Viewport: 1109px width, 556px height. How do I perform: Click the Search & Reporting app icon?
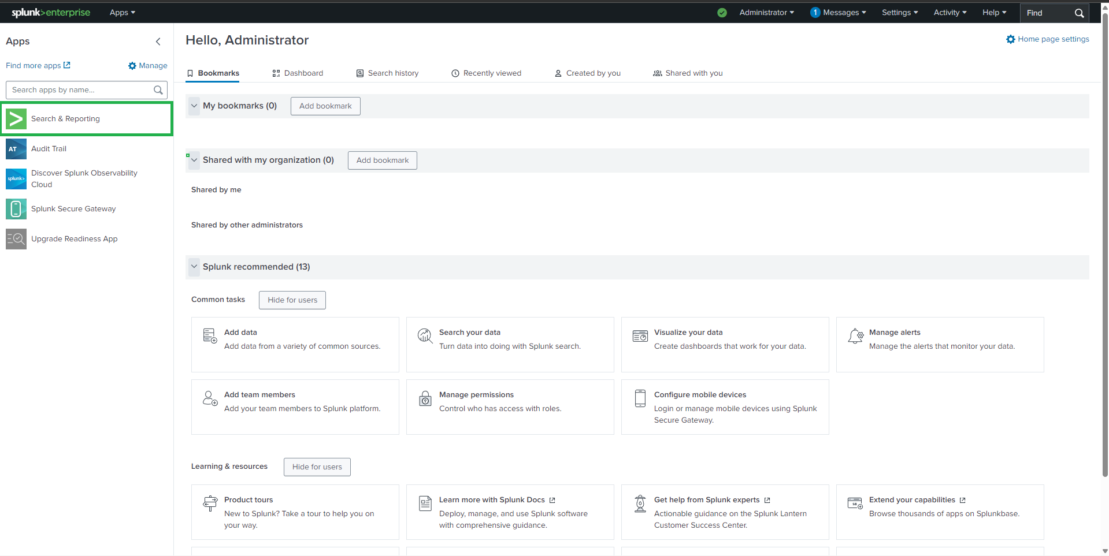click(x=16, y=119)
